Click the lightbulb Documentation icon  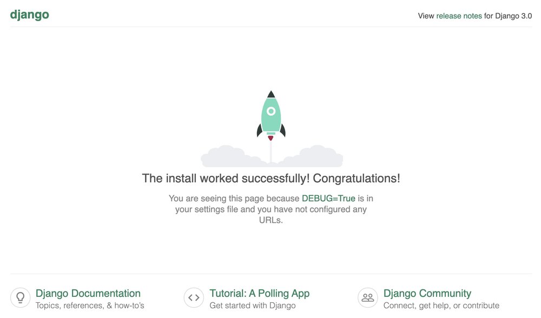coord(20,297)
